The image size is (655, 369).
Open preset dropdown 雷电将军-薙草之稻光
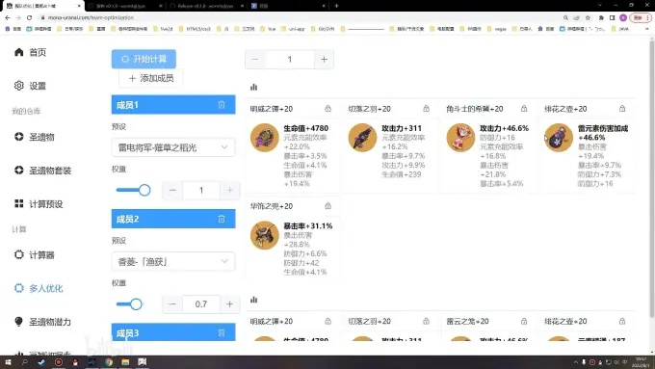(x=173, y=147)
